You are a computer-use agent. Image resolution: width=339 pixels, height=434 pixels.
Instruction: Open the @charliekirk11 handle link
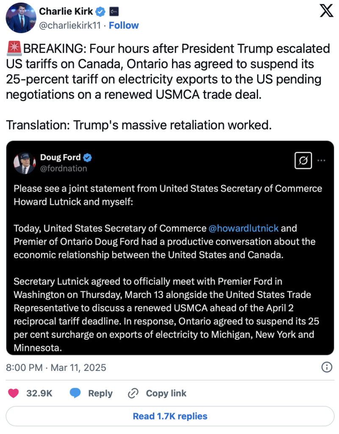[x=70, y=25]
